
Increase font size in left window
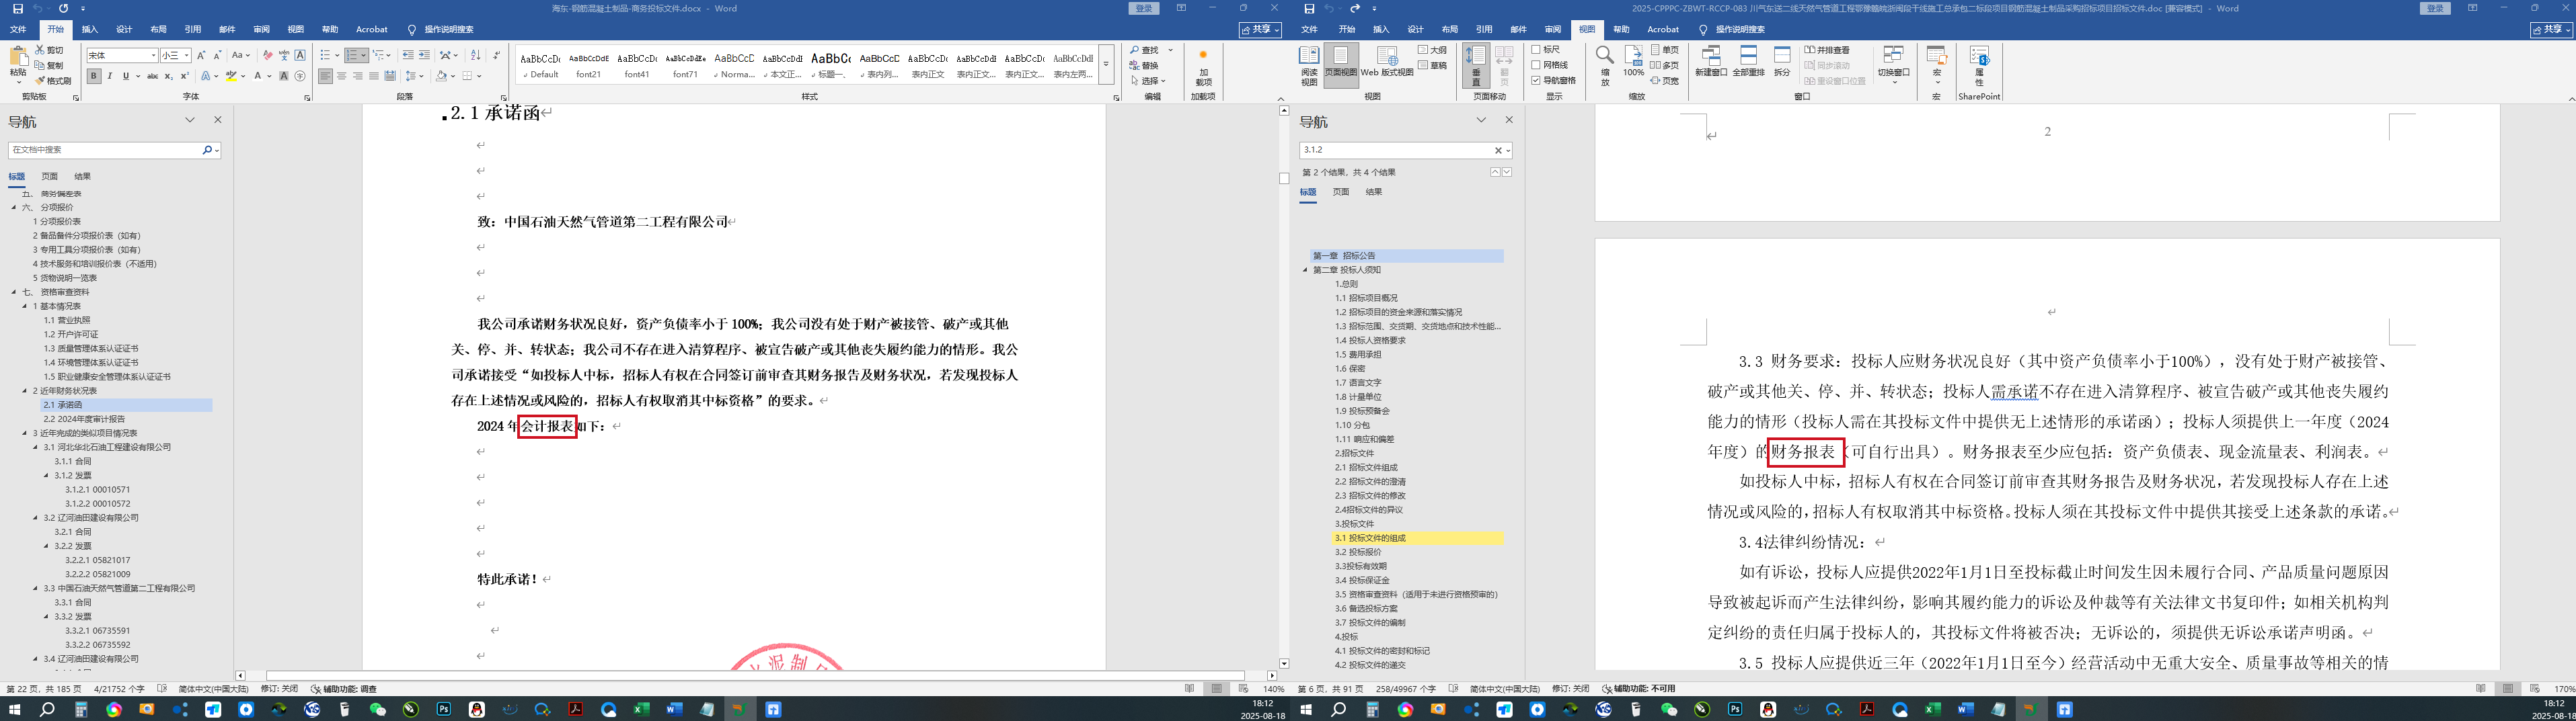point(201,55)
